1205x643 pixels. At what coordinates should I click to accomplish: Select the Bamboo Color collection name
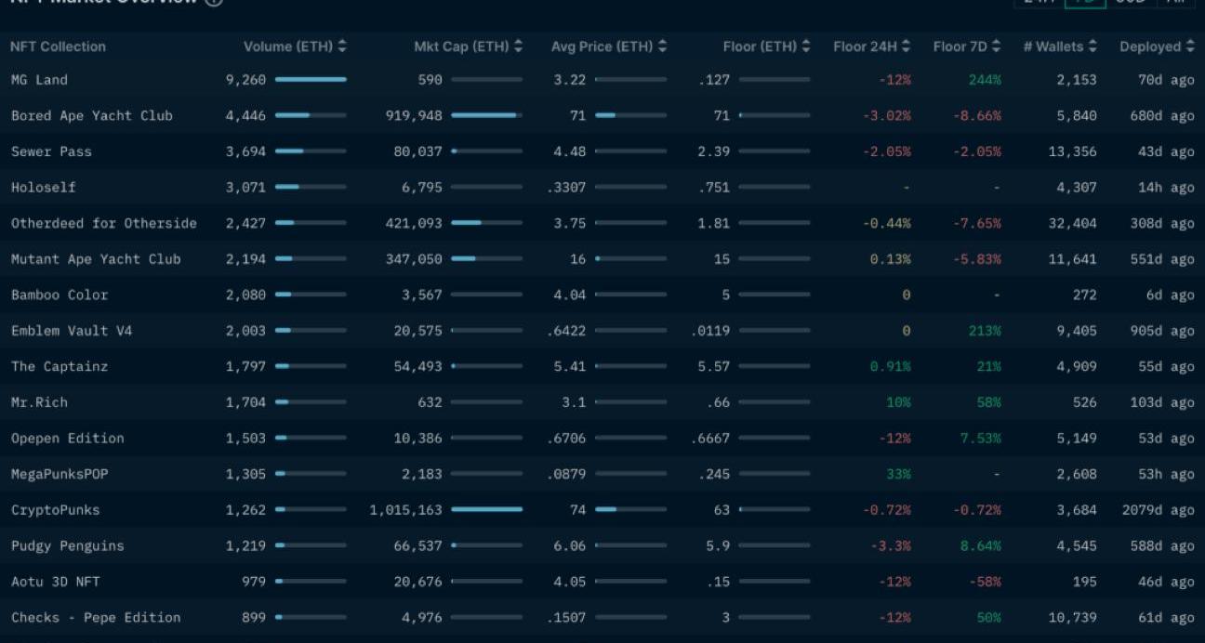pos(60,295)
